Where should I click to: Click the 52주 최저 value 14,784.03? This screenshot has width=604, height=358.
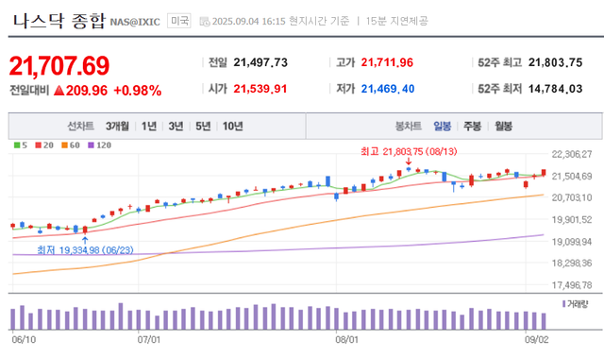pyautogui.click(x=556, y=89)
